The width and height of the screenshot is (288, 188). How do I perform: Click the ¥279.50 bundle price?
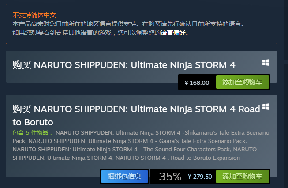click(x=200, y=177)
